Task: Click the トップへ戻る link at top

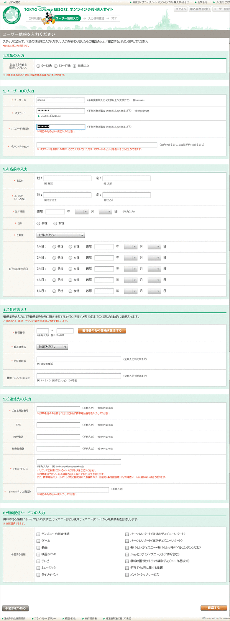Action: 13,2
